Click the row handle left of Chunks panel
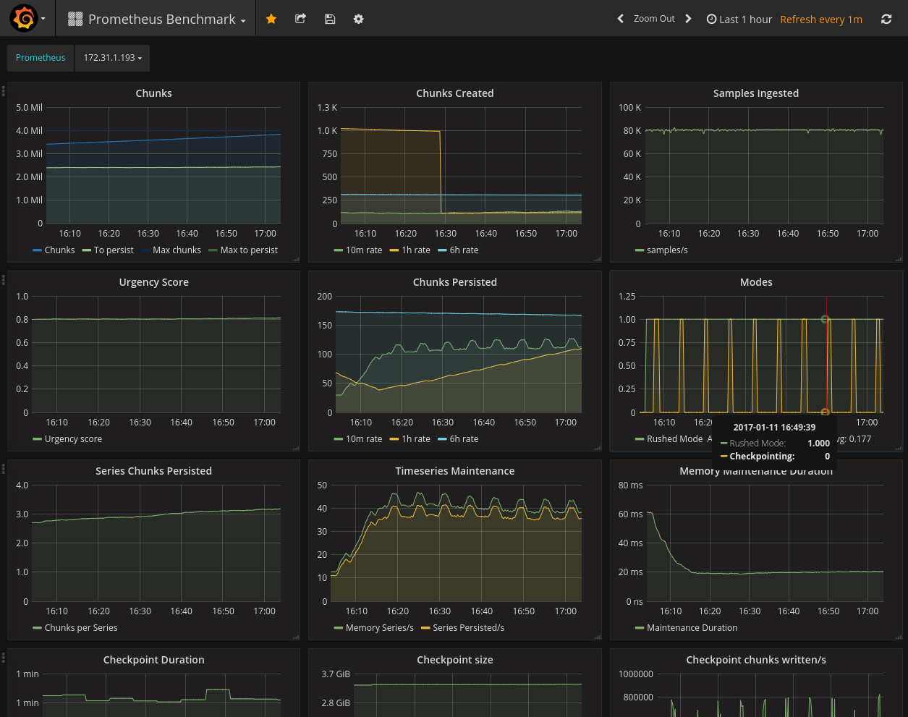908x717 pixels. (4, 91)
